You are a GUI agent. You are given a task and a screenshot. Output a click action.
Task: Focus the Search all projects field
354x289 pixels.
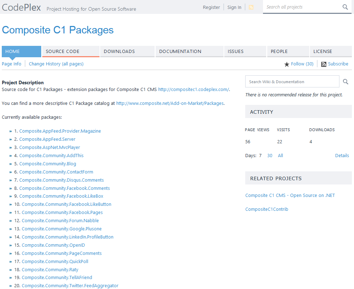(x=302, y=7)
